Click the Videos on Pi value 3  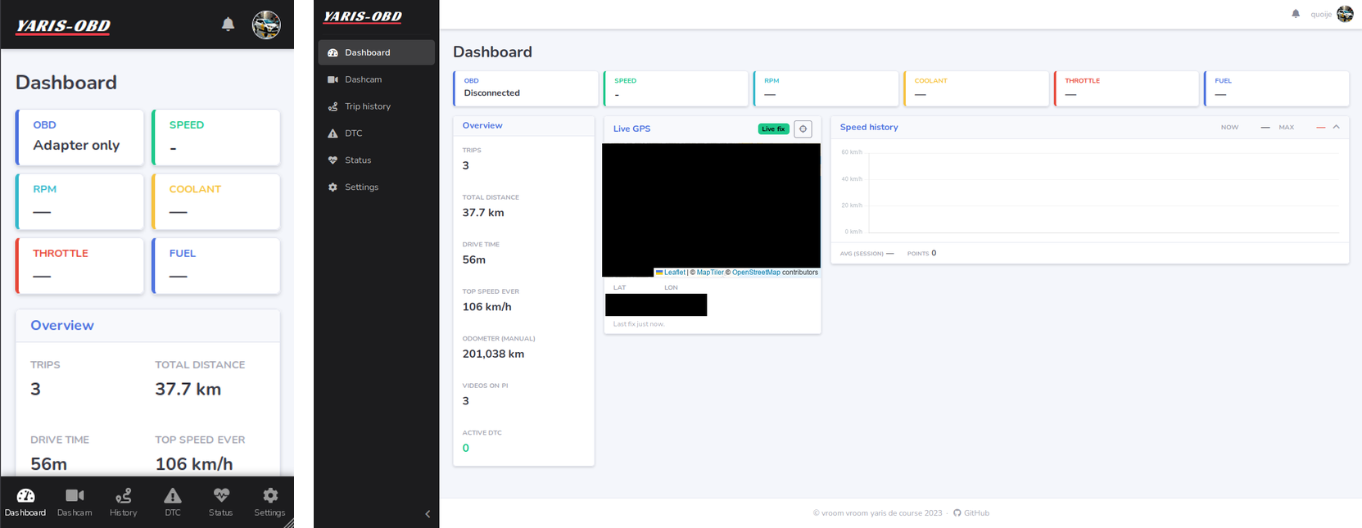pos(466,401)
